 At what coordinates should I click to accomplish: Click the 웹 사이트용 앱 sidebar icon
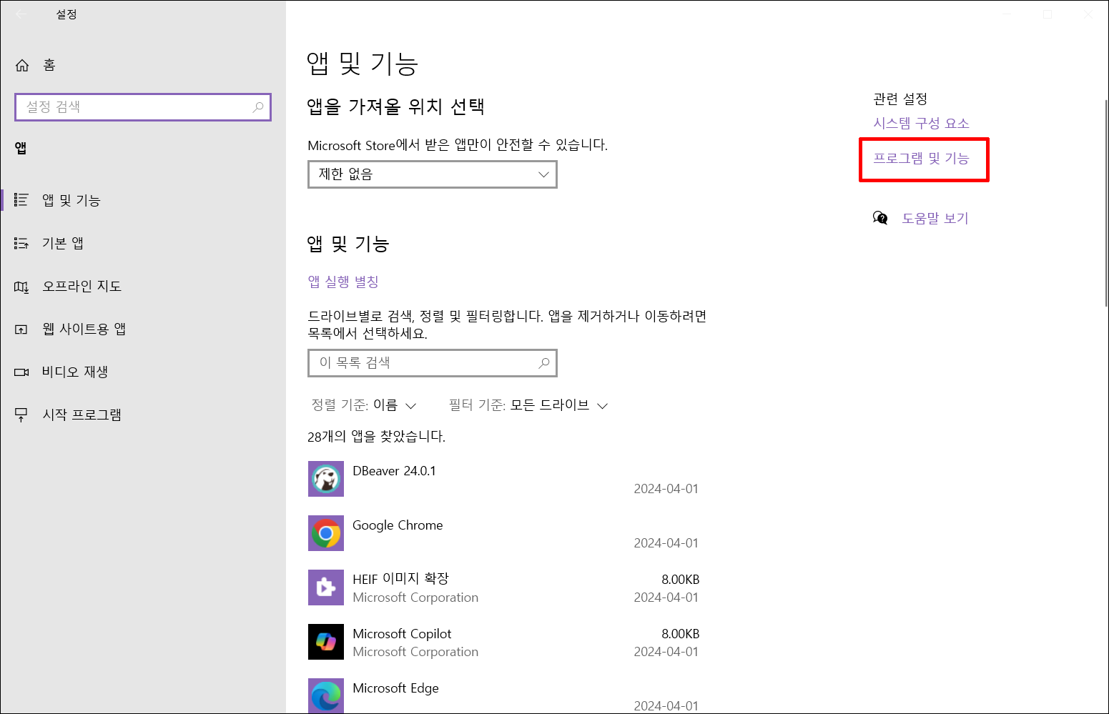click(21, 329)
